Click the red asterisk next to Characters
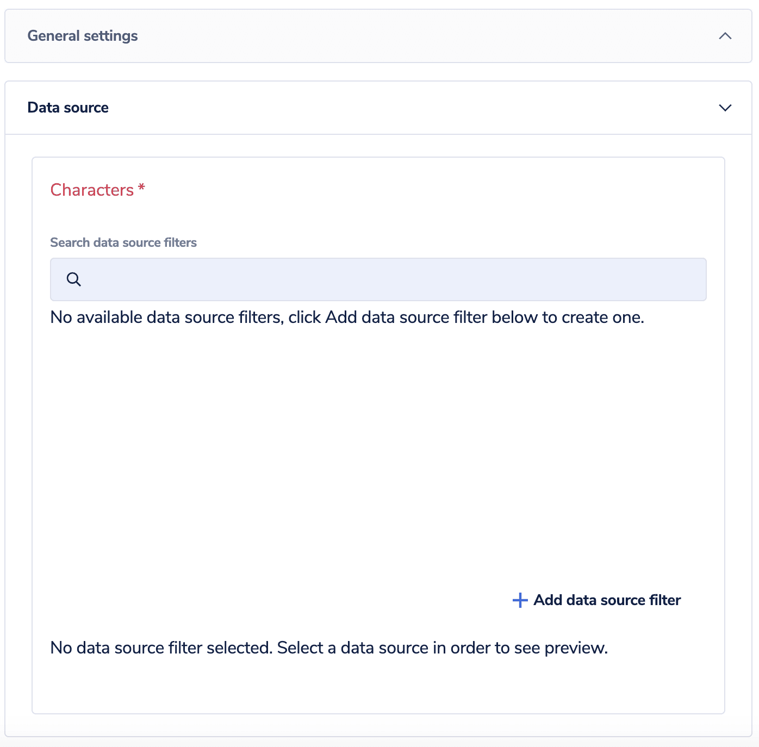The width and height of the screenshot is (759, 747). tap(142, 189)
